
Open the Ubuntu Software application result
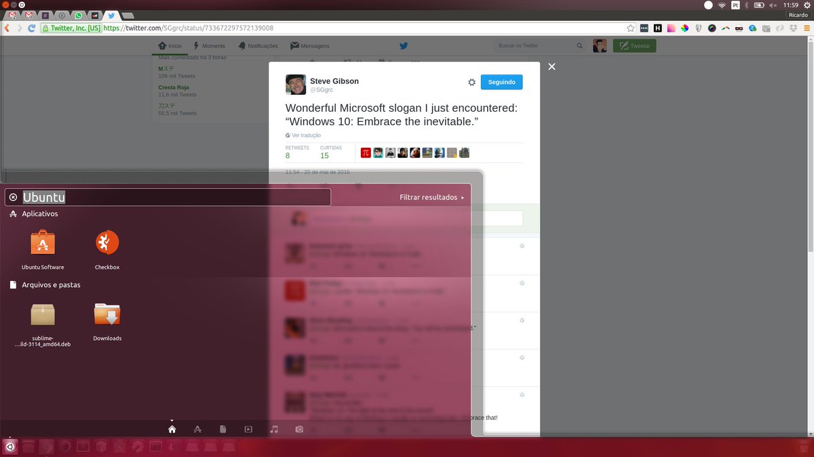pos(43,249)
